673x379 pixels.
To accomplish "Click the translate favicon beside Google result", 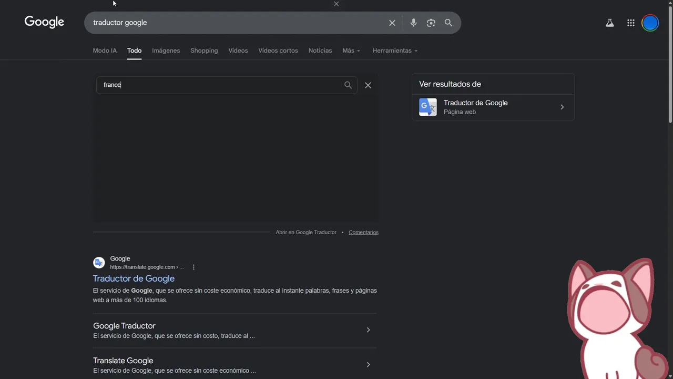I will pos(99,263).
